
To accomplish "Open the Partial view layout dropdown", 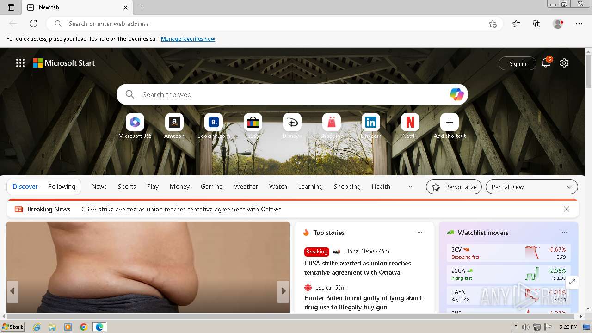I will (x=532, y=187).
